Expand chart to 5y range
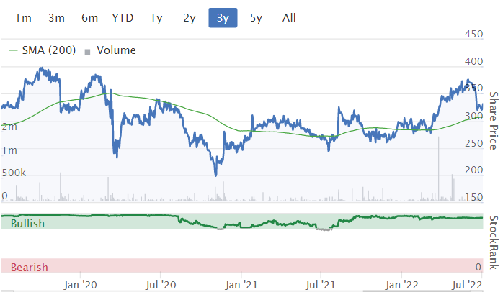This screenshot has width=503, height=292. tap(256, 18)
